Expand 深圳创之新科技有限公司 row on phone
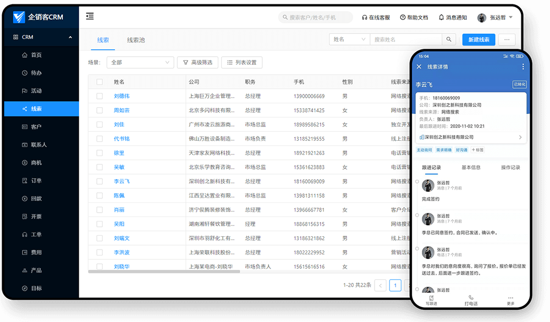 [471, 137]
